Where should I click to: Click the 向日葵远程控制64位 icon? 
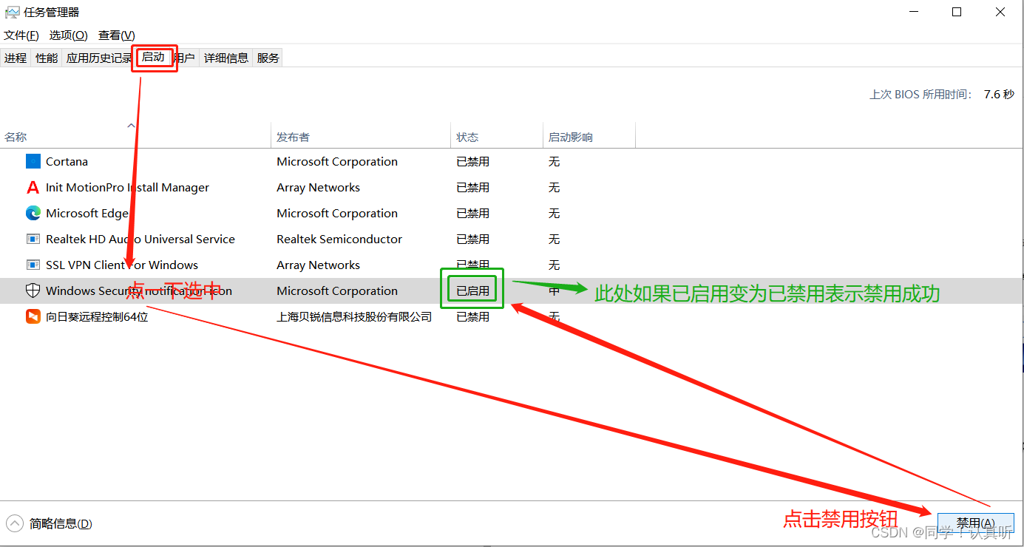click(x=33, y=316)
